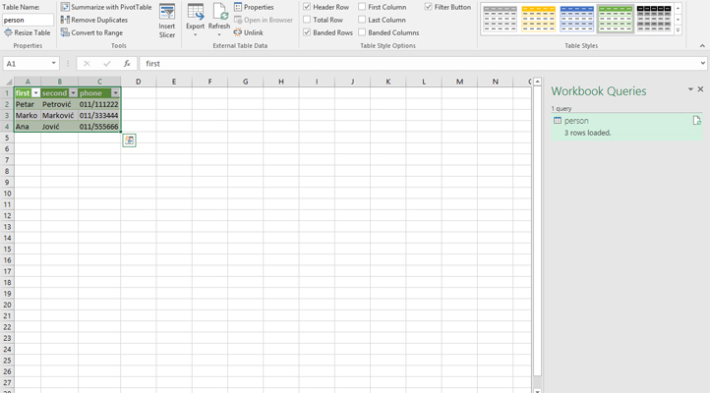Refresh the external table data

[x=218, y=20]
